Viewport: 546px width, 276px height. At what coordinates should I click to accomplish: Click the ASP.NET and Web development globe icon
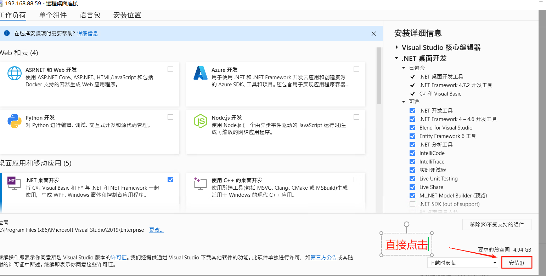(15, 73)
